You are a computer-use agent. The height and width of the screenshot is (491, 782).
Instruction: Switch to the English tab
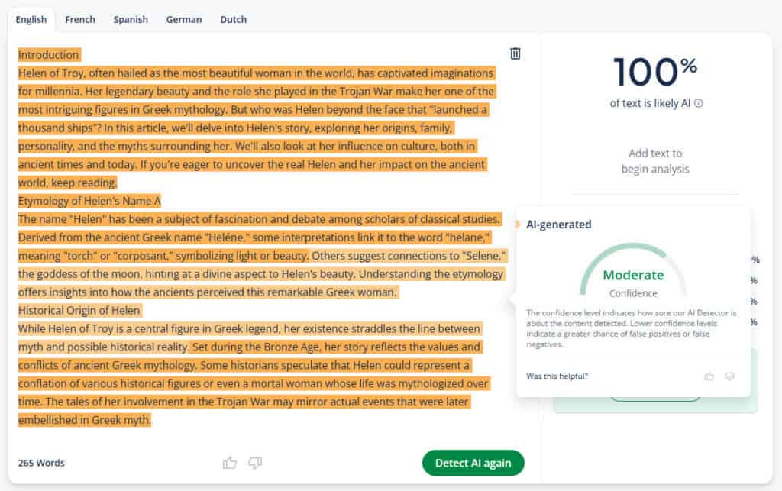tap(31, 19)
